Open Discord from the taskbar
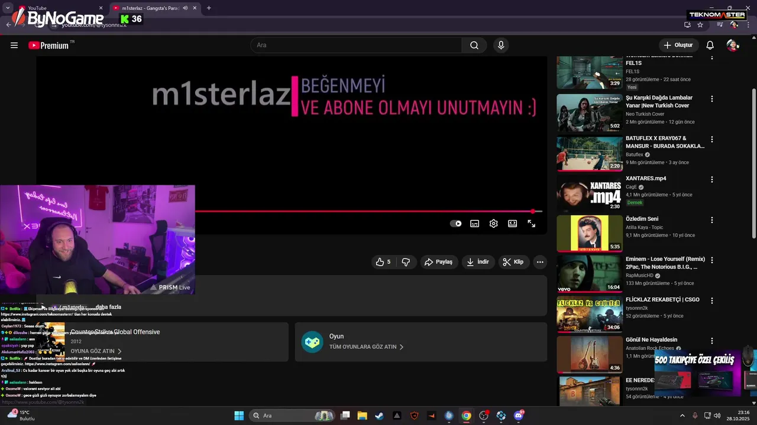Screen dimensions: 757x425 (x=519, y=416)
